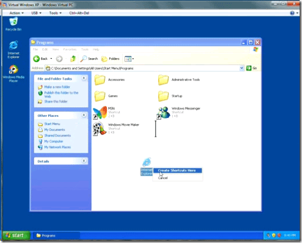302x243 pixels.
Task: Click the My Network Places icon
Action: [x=40, y=147]
